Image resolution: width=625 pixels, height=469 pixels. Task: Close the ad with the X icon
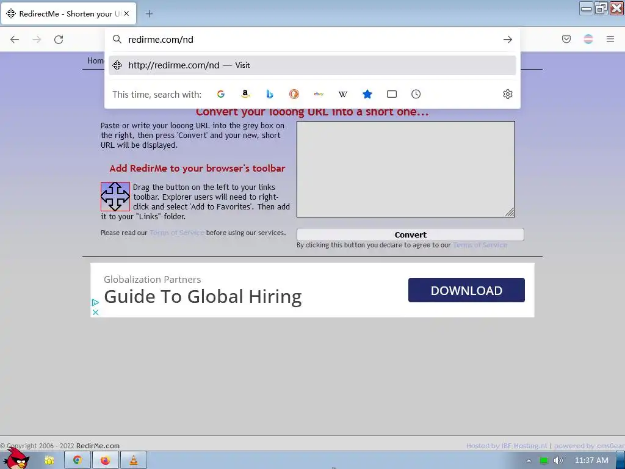coord(95,312)
